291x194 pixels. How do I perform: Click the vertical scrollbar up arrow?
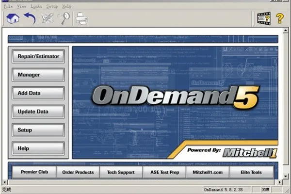click(286, 30)
